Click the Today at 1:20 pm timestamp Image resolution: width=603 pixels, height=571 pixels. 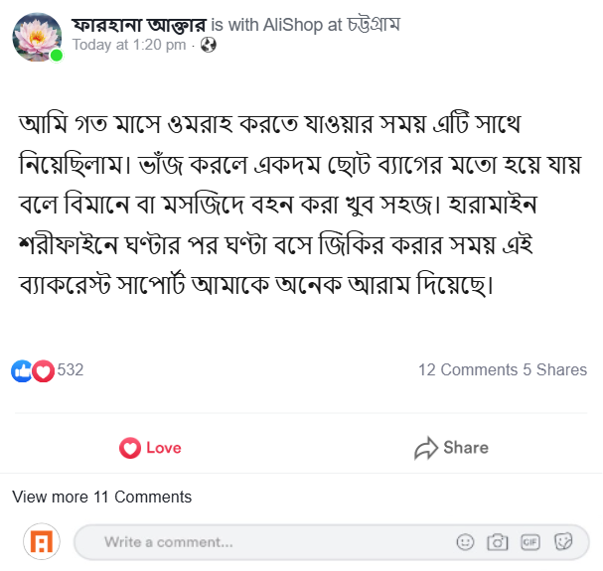click(x=129, y=45)
